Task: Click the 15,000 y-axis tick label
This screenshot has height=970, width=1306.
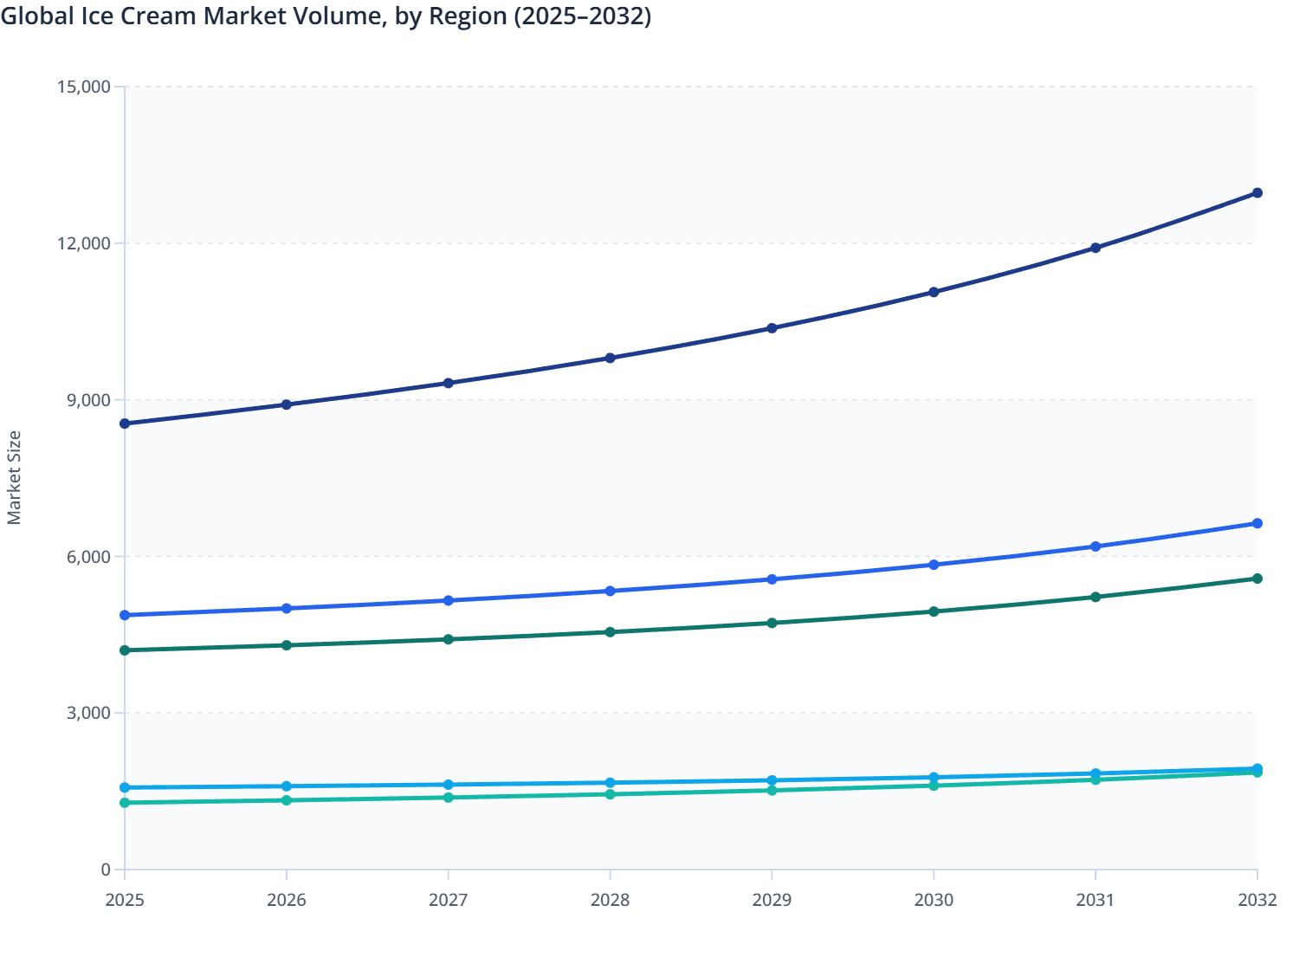Action: click(87, 87)
